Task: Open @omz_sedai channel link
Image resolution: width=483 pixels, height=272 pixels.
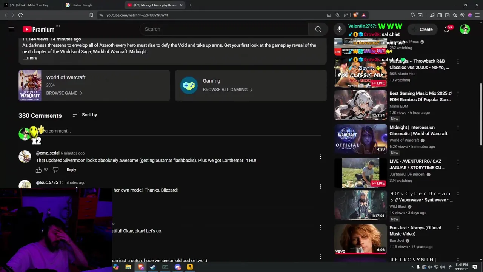Action: [x=48, y=153]
